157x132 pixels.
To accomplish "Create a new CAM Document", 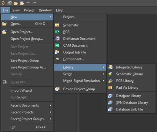I will pyautogui.click(x=80, y=45).
